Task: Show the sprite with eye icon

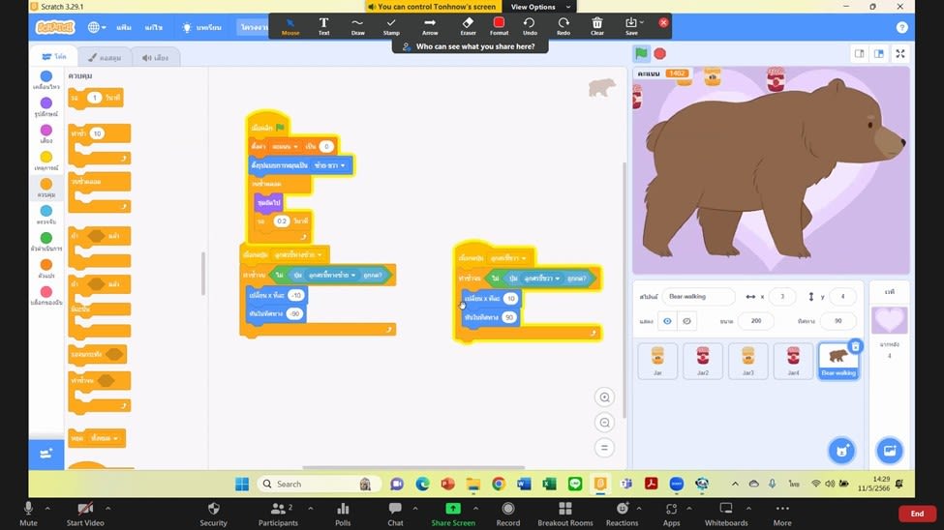Action: [x=667, y=321]
